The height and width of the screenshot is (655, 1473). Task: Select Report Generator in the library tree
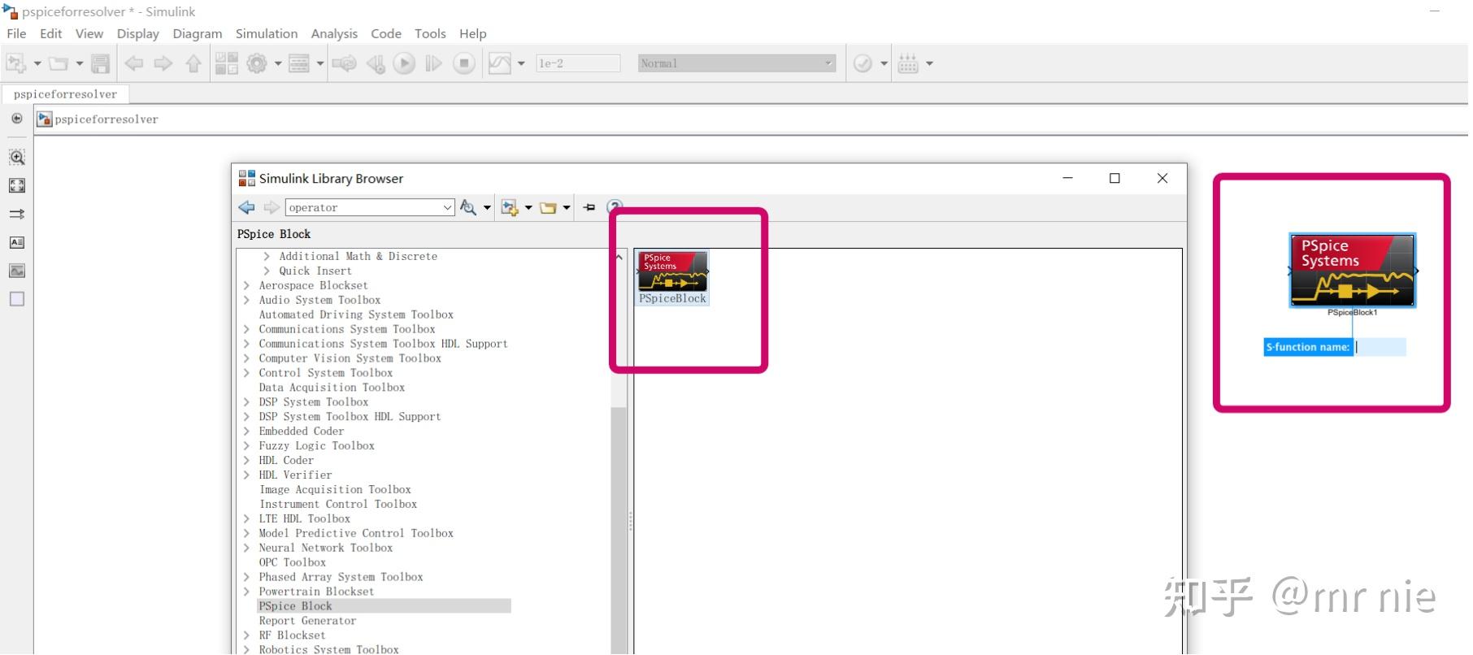click(x=307, y=621)
